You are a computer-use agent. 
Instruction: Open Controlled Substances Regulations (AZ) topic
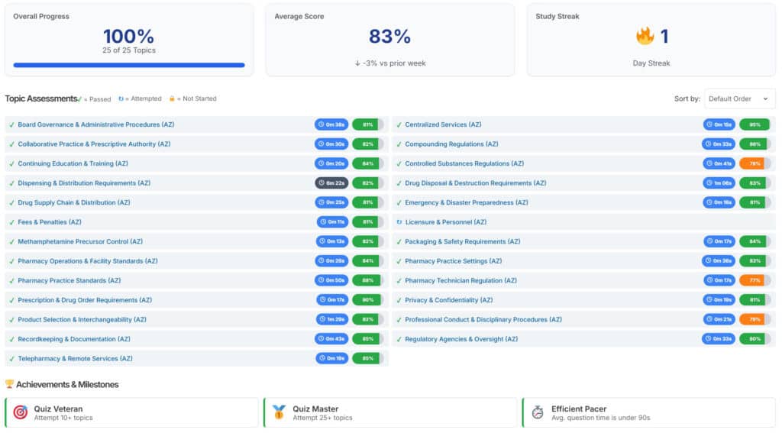pos(464,163)
